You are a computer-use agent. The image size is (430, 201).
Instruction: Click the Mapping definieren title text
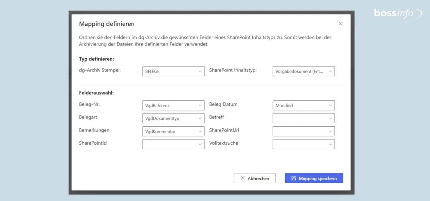pos(107,24)
